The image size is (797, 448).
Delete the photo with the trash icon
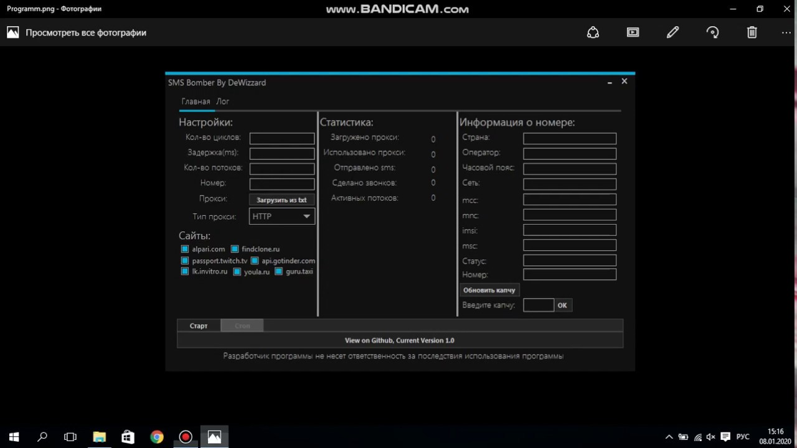click(752, 32)
